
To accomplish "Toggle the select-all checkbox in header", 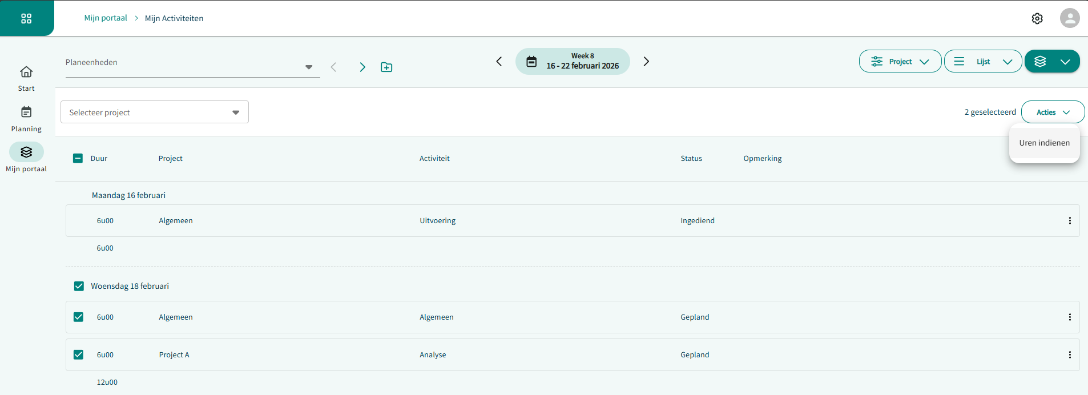I will click(78, 159).
